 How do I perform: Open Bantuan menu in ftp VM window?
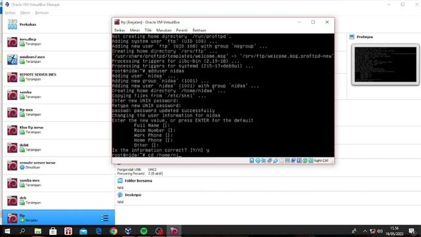coord(199,30)
